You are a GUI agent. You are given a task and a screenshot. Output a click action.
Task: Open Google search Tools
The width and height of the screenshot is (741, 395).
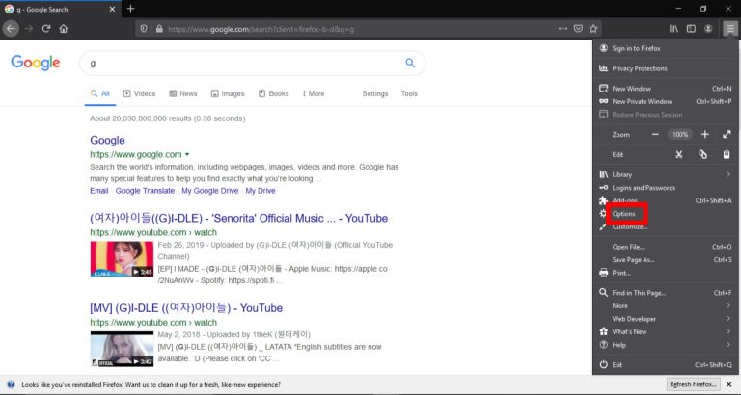click(409, 93)
